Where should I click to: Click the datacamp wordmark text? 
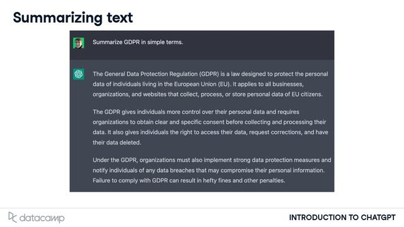coord(42,218)
